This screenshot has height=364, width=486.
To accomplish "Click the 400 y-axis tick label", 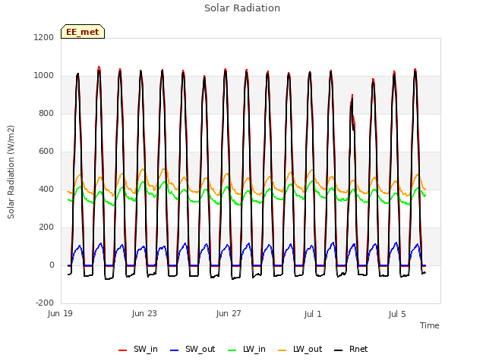I will (46, 190).
